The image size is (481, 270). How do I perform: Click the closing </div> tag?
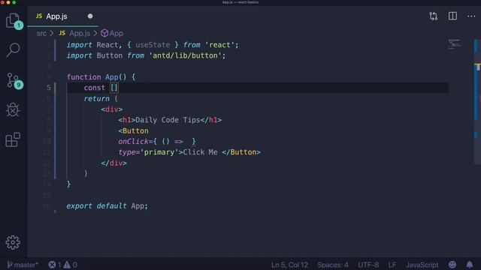pos(113,163)
